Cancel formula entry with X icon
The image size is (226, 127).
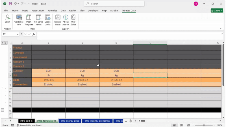[25, 34]
